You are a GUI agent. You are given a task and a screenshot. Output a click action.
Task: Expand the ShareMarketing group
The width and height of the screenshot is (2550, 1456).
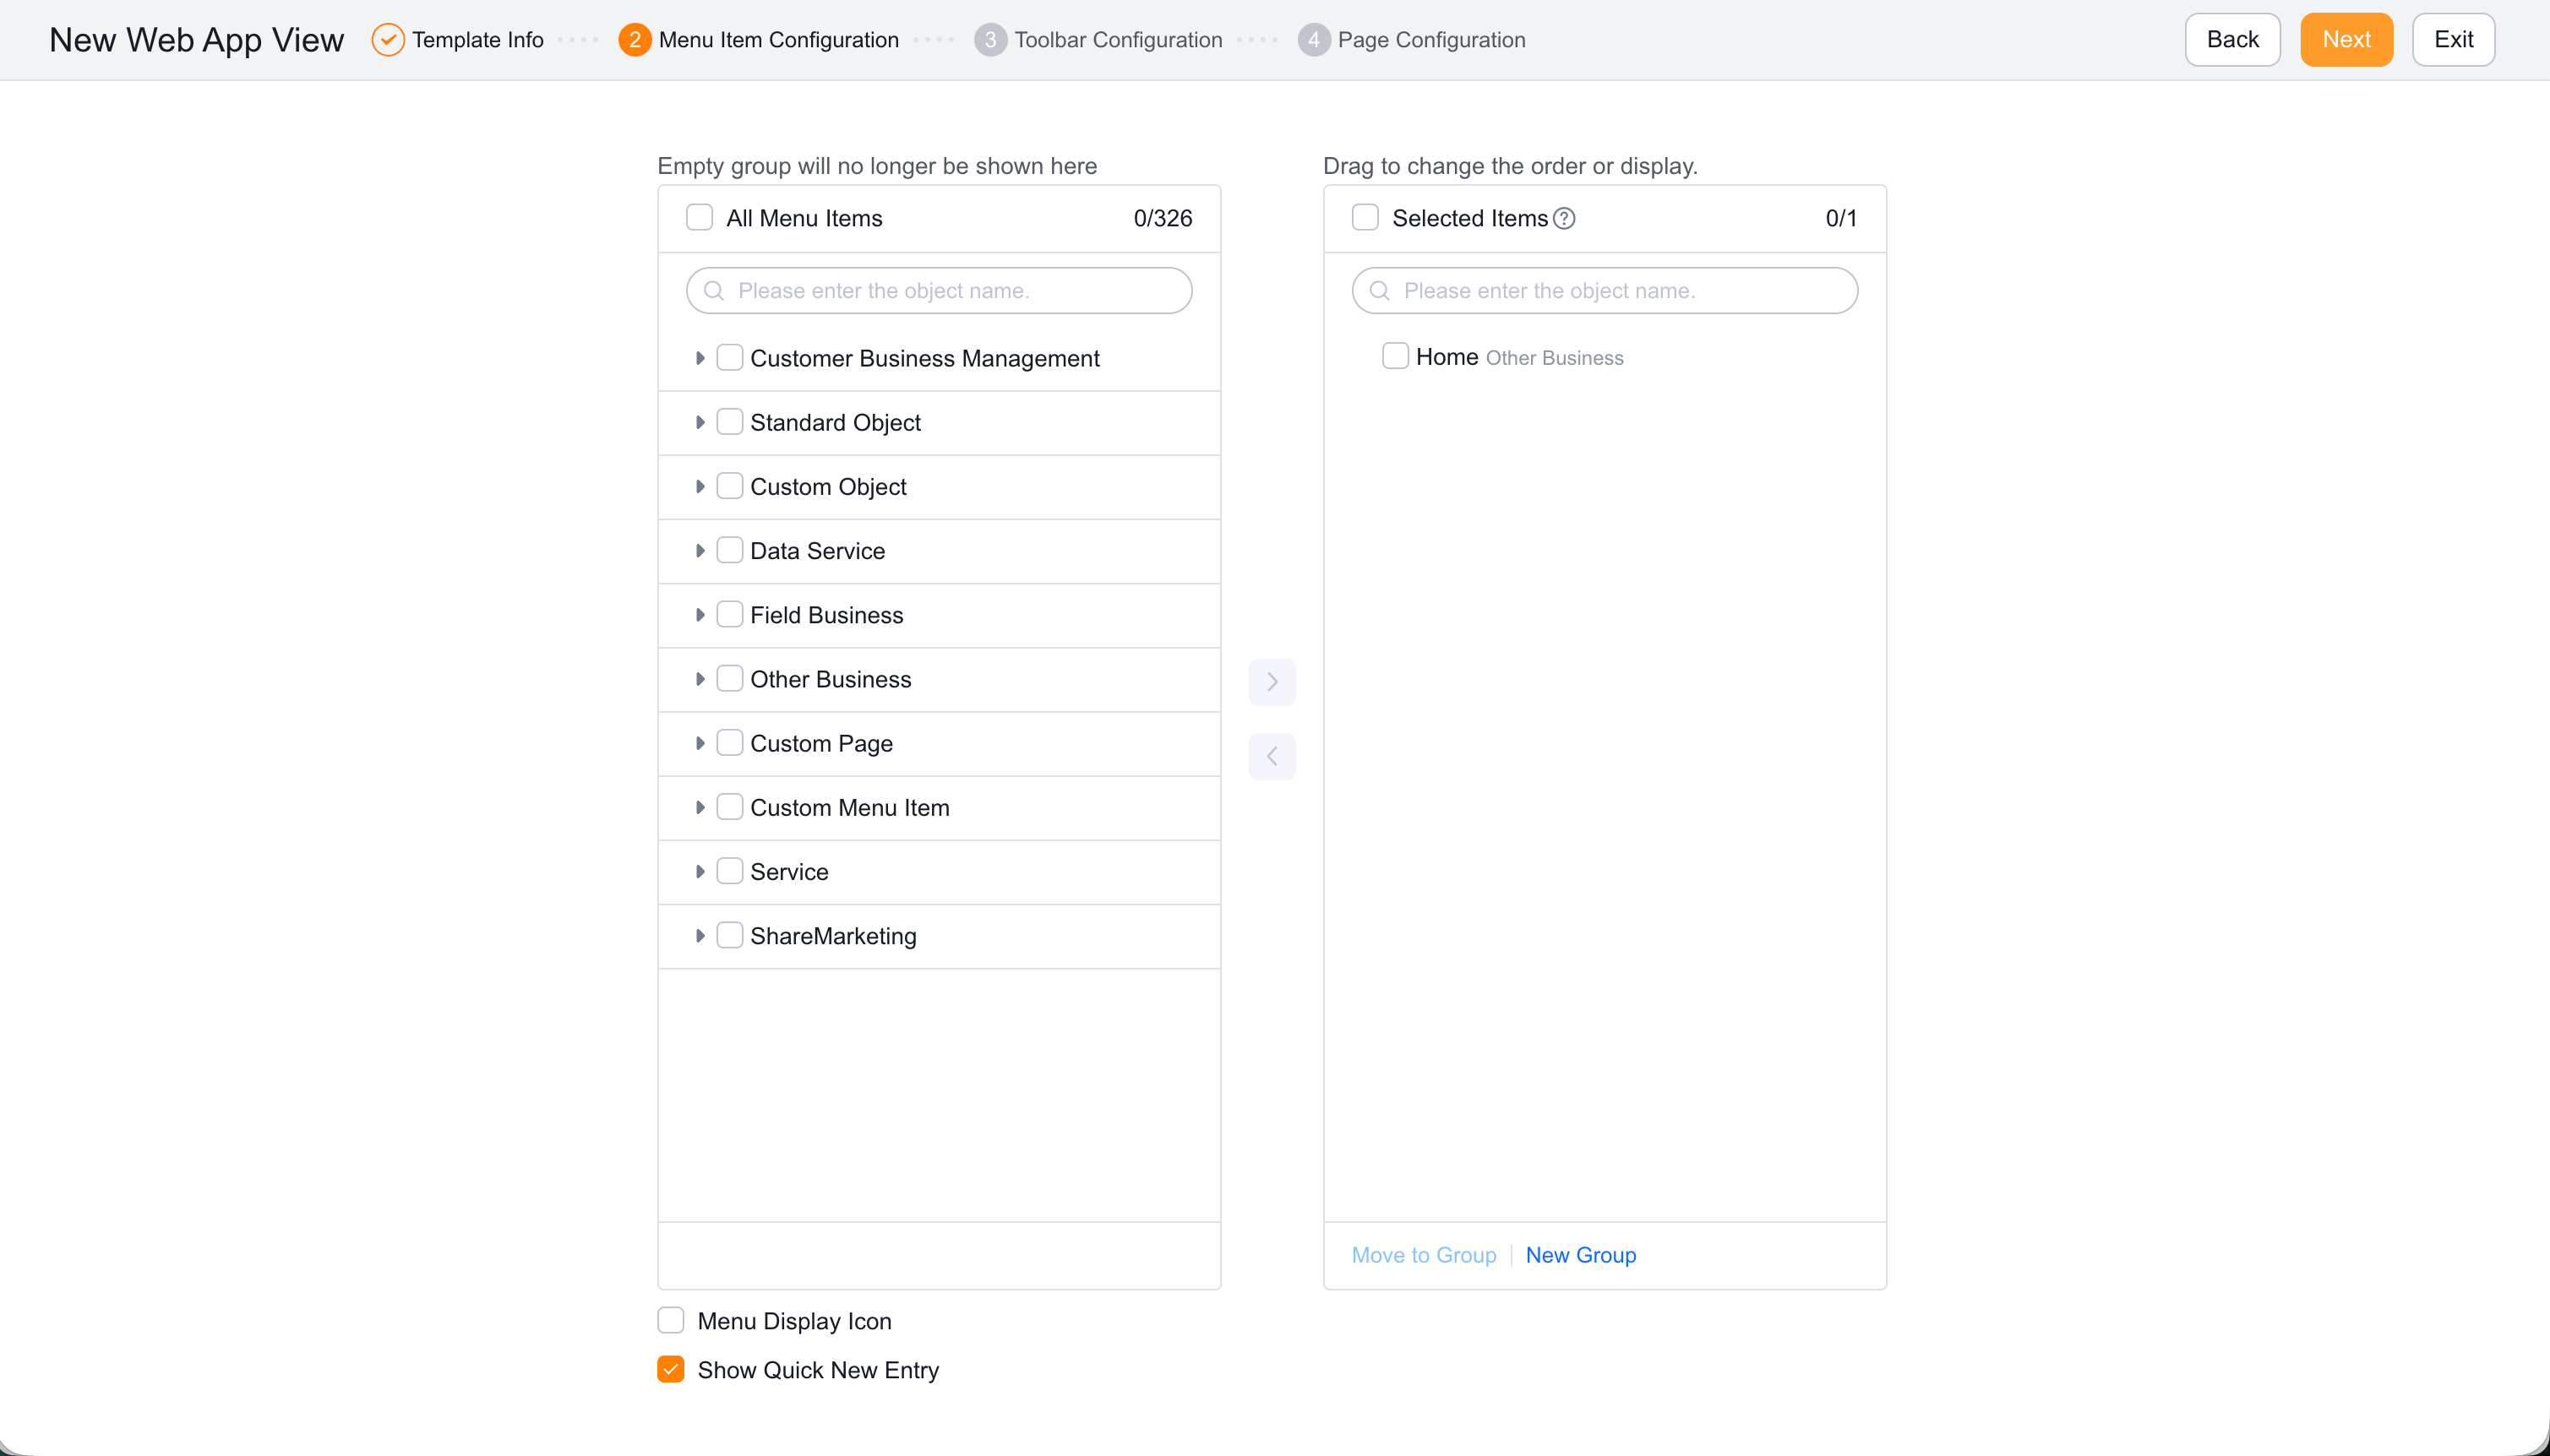point(700,935)
